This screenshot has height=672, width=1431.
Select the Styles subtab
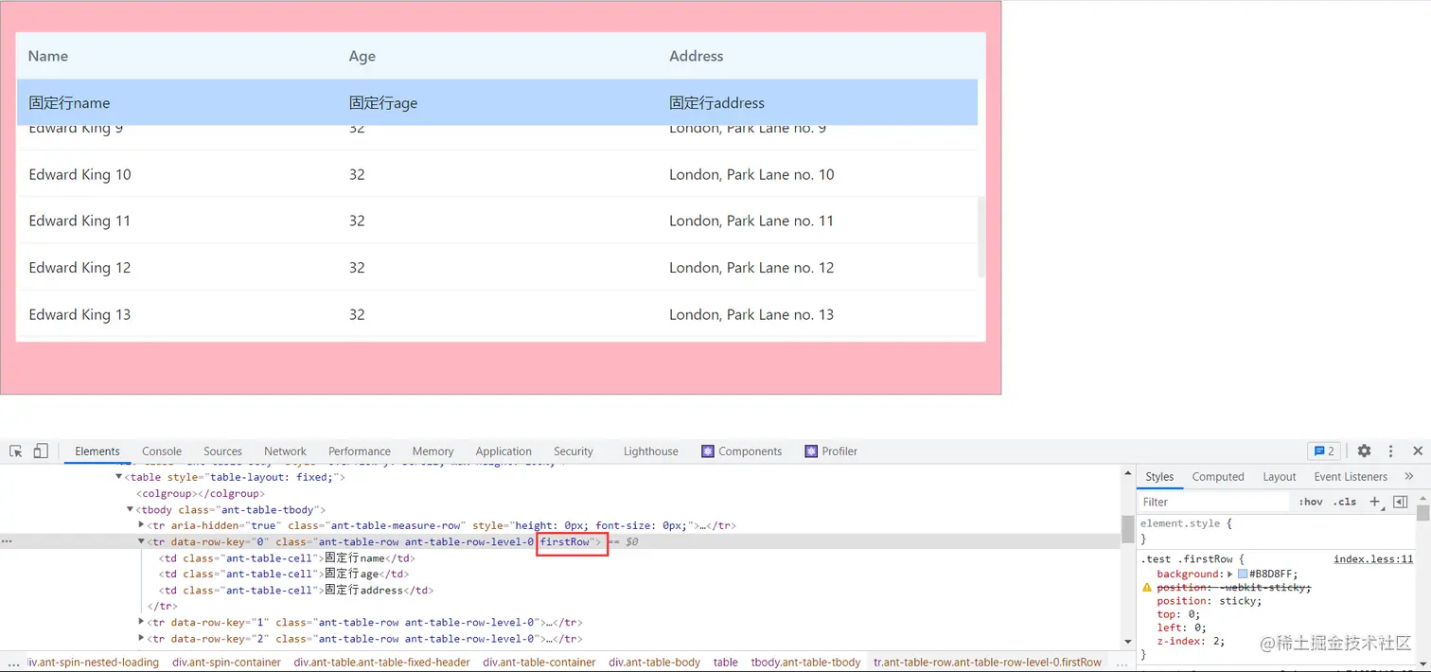(1159, 476)
